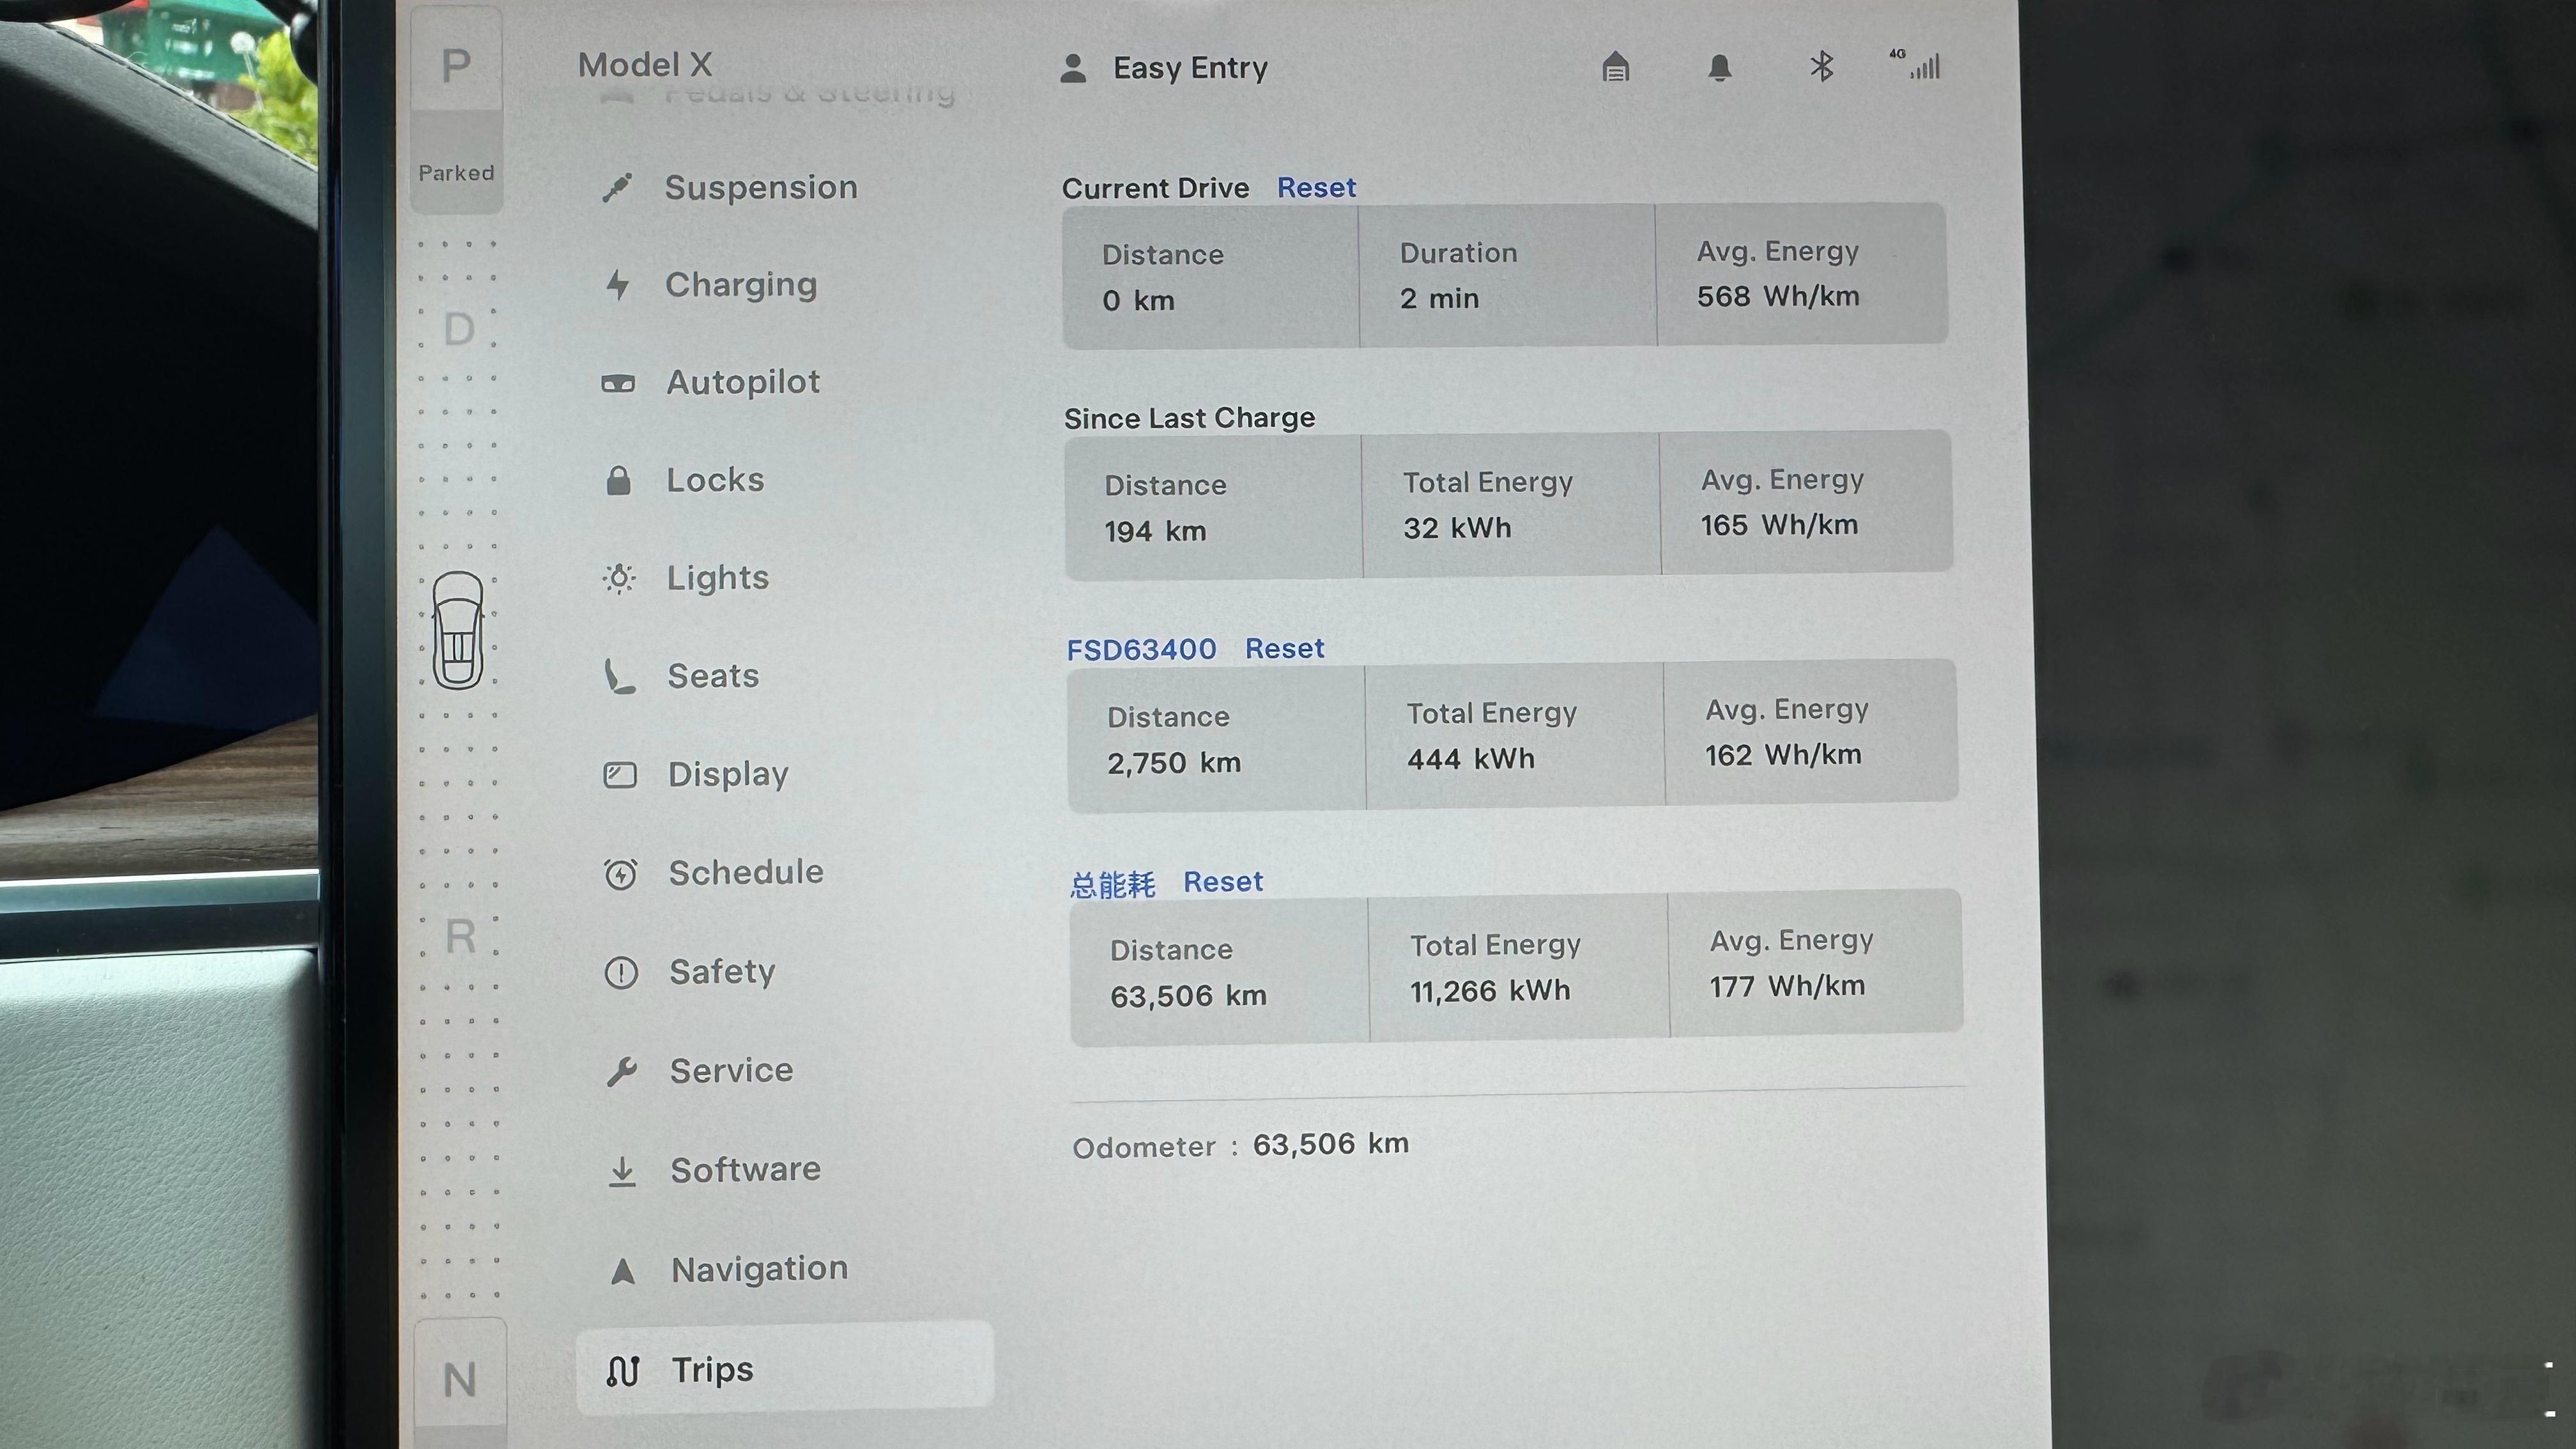Tap total energy 11,266 kWh
This screenshot has height=1449, width=2576.
1490,992
